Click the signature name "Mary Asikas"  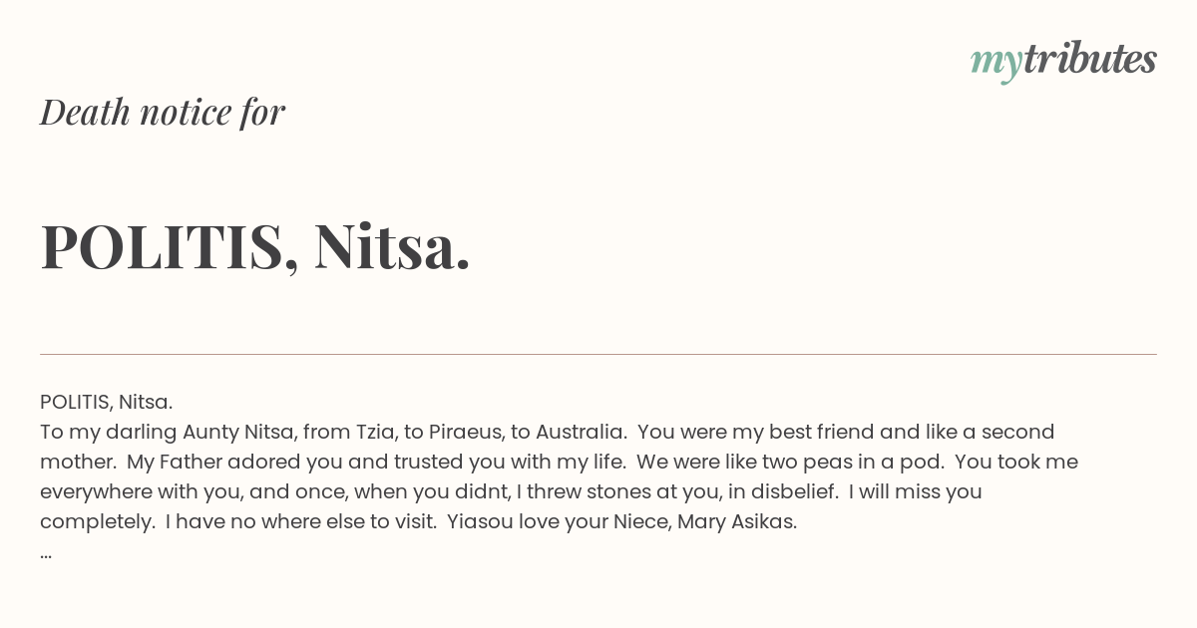(x=737, y=522)
